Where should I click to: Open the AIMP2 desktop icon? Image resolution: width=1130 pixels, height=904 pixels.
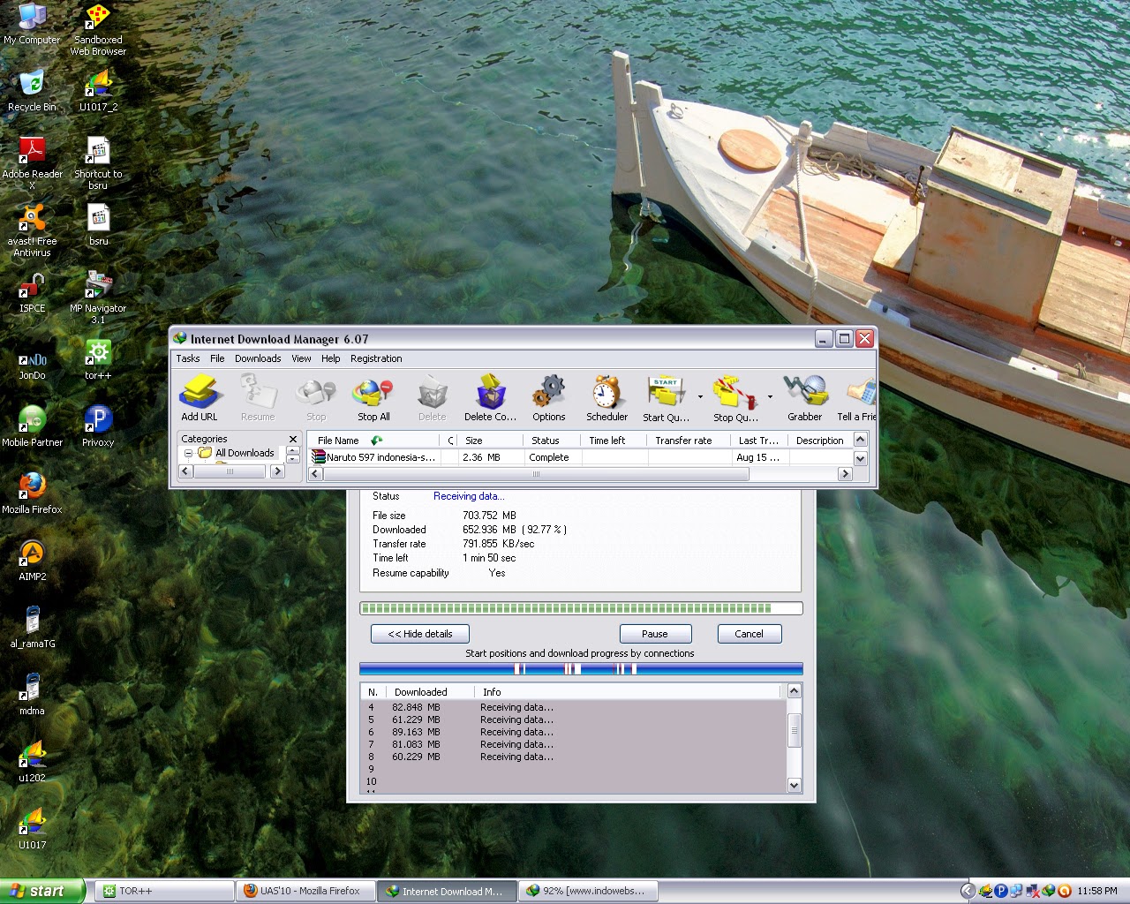tap(32, 561)
